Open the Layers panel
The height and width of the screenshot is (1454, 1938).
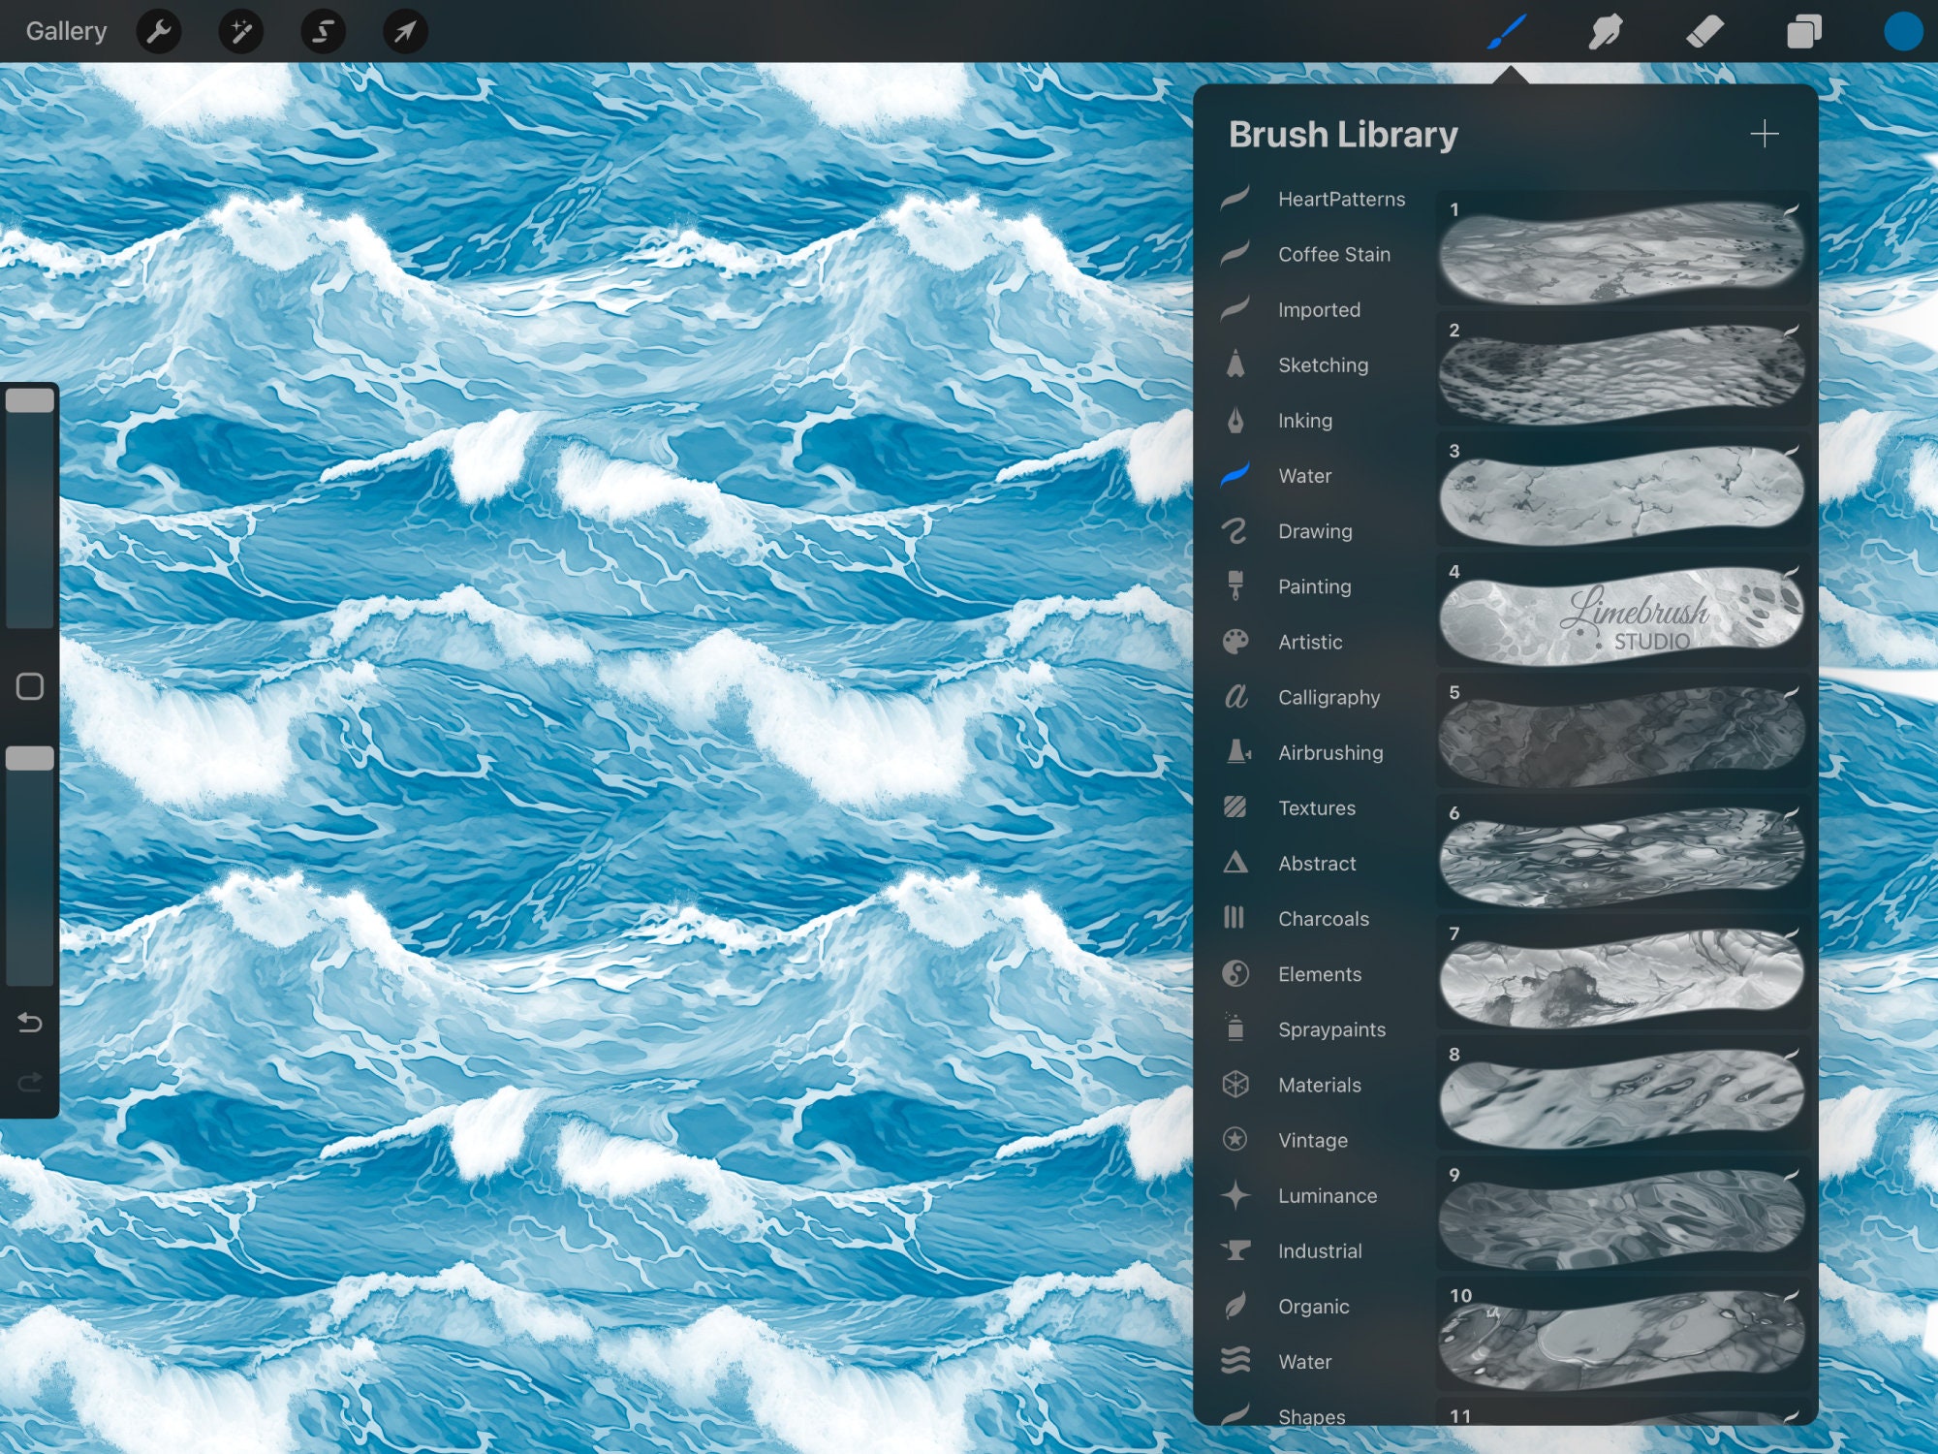[1804, 31]
